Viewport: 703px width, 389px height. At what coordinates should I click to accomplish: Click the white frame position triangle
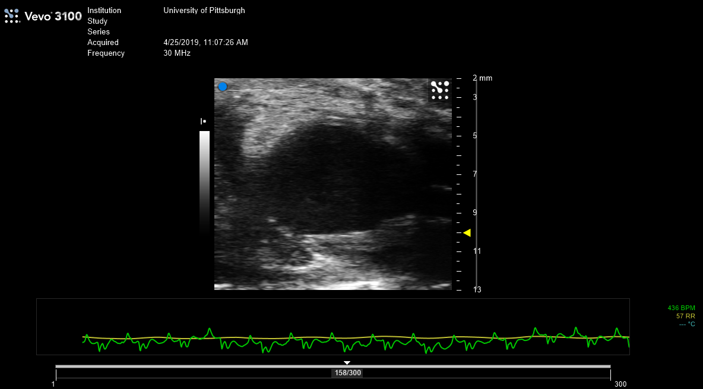[x=347, y=362]
